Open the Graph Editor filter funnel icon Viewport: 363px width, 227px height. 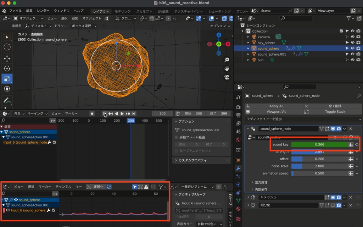click(161, 187)
